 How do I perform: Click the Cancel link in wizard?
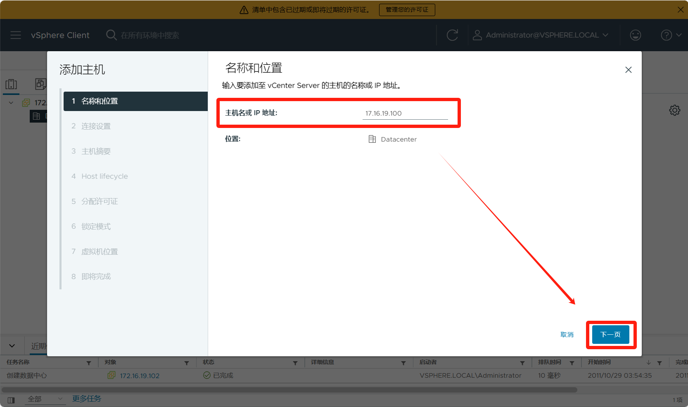[x=567, y=334]
